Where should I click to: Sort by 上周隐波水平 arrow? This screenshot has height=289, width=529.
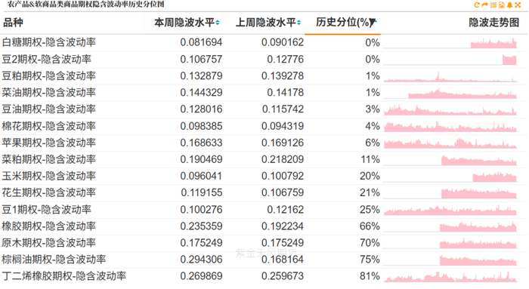click(x=299, y=23)
